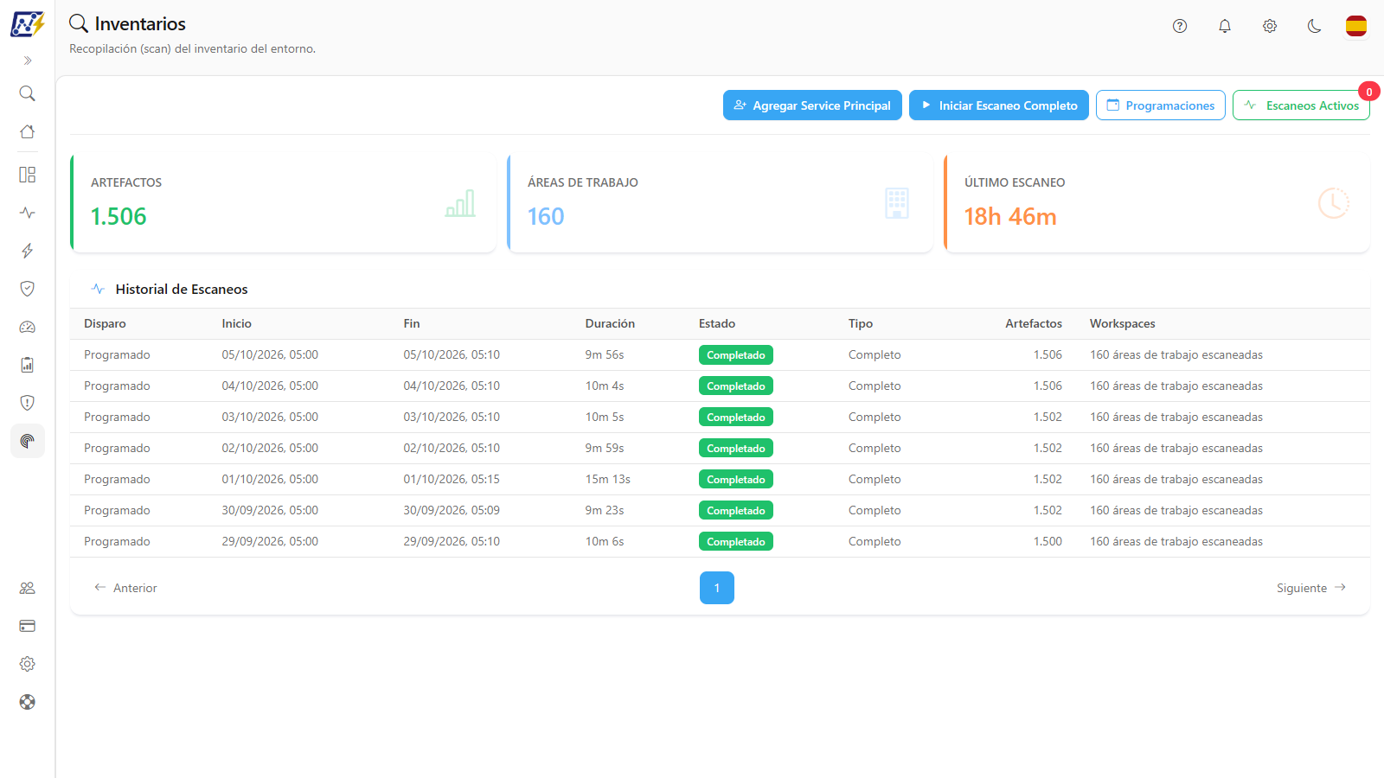Image resolution: width=1384 pixels, height=778 pixels.
Task: Click the Duración column header
Action: [610, 323]
